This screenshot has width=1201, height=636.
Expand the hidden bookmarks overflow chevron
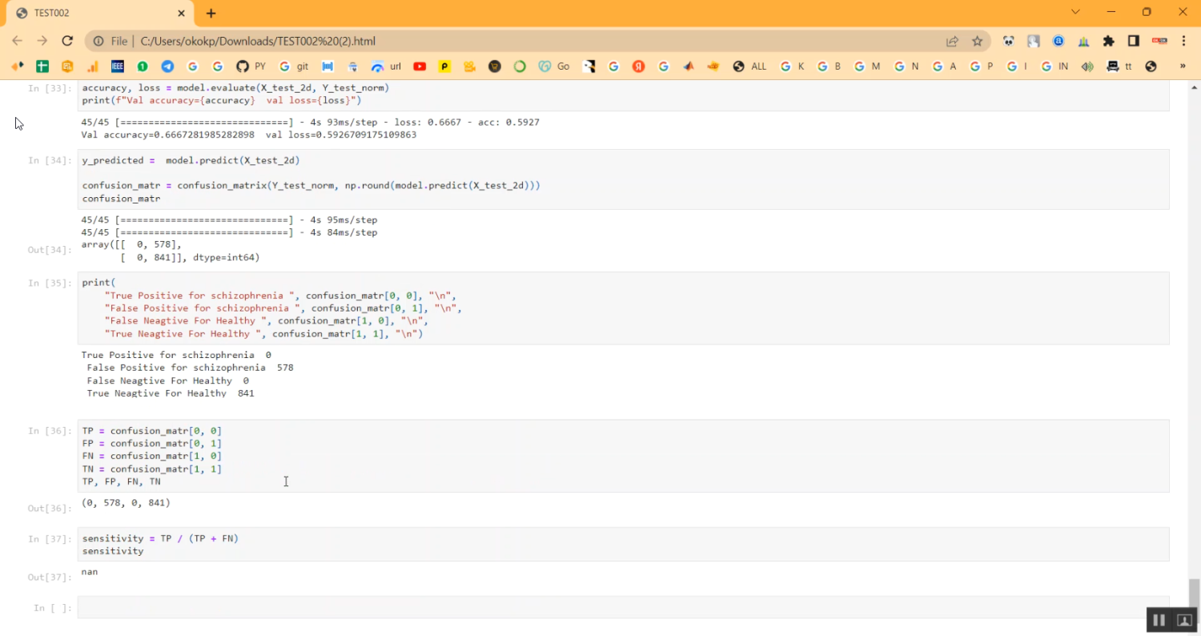[1183, 66]
